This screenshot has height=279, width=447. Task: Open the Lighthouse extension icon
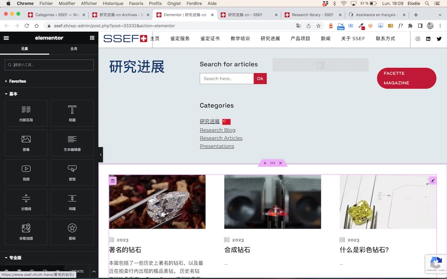click(331, 25)
